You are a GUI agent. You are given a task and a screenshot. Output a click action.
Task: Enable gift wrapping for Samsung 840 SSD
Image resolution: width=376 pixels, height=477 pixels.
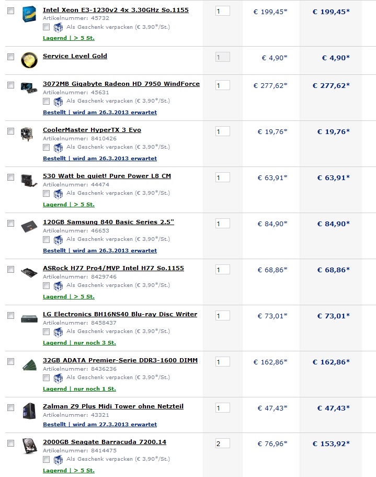(46, 239)
